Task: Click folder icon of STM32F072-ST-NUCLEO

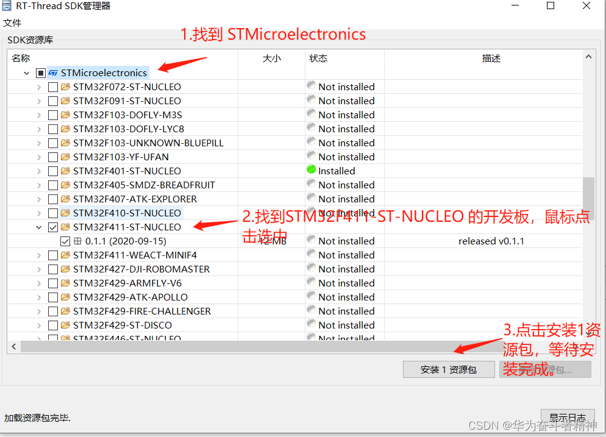Action: coord(65,87)
